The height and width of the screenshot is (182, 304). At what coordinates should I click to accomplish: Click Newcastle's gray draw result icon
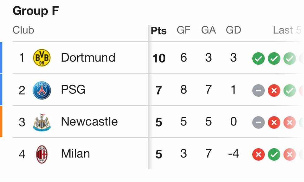tap(258, 122)
